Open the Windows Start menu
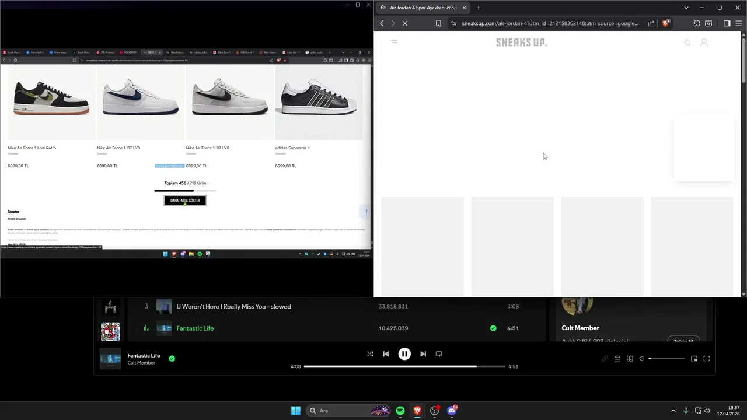 tap(296, 411)
